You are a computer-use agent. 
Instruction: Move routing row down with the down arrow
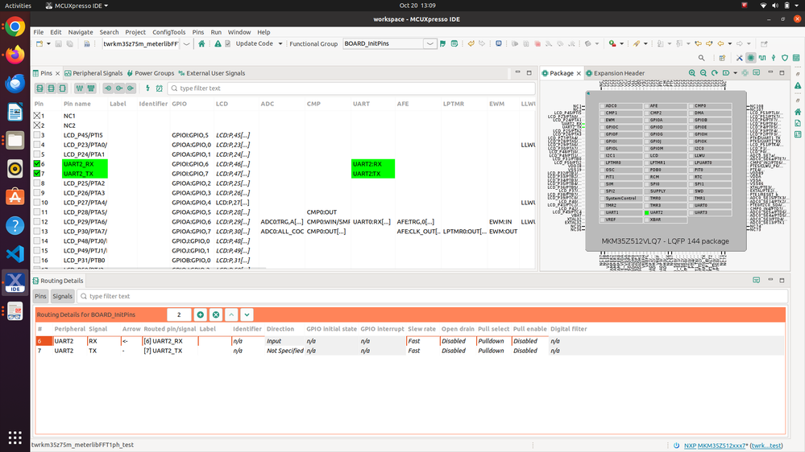point(247,314)
